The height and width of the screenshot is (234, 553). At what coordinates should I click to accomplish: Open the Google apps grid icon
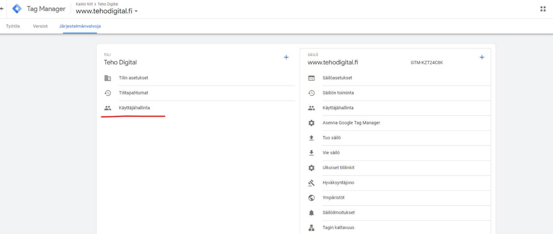(543, 9)
